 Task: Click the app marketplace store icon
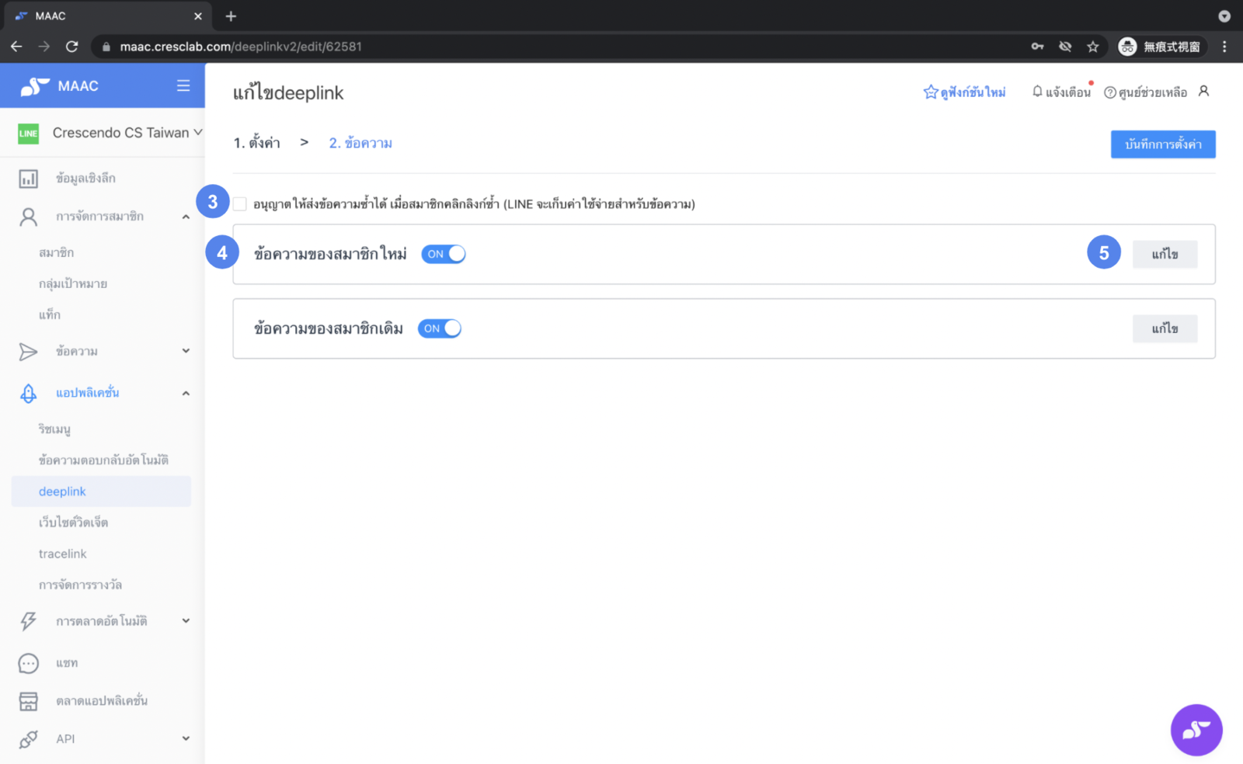[x=29, y=701]
